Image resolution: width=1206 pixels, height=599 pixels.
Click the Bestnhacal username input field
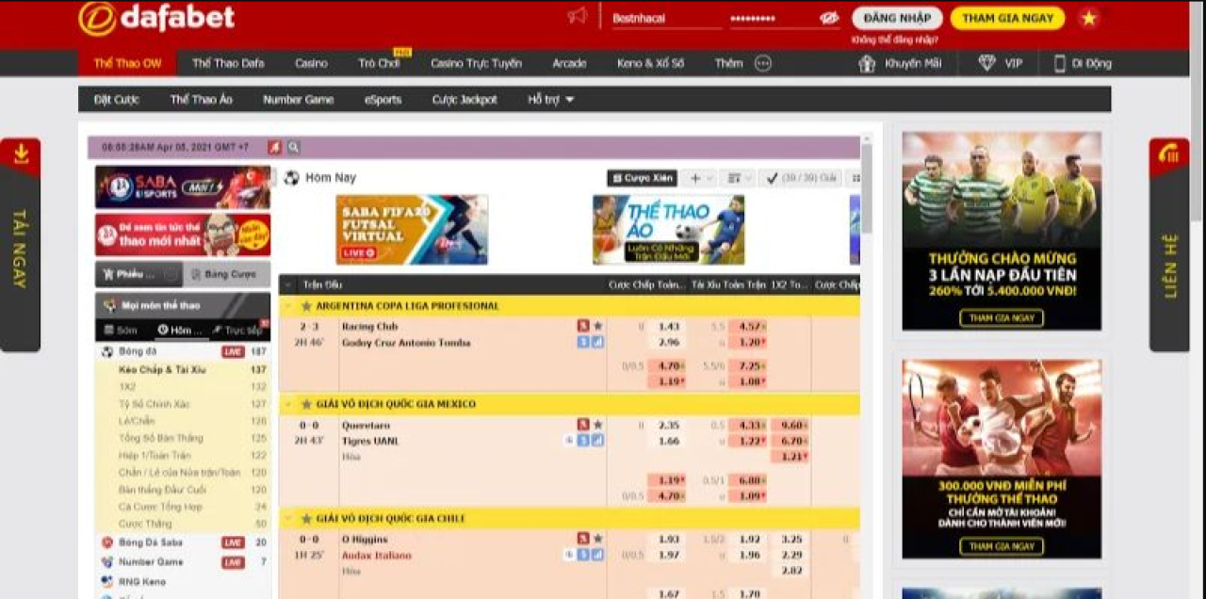point(664,18)
